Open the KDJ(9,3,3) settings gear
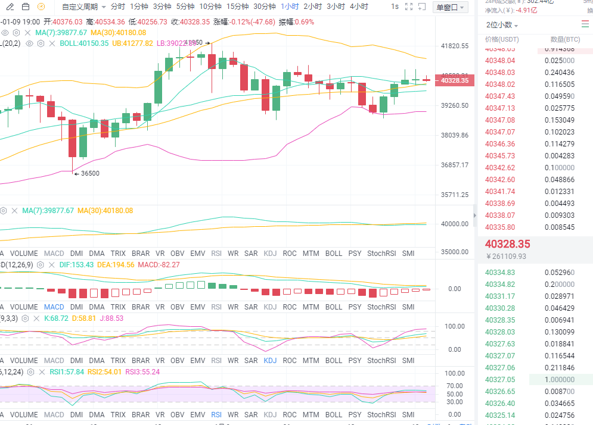This screenshot has width=593, height=425. pyautogui.click(x=24, y=318)
